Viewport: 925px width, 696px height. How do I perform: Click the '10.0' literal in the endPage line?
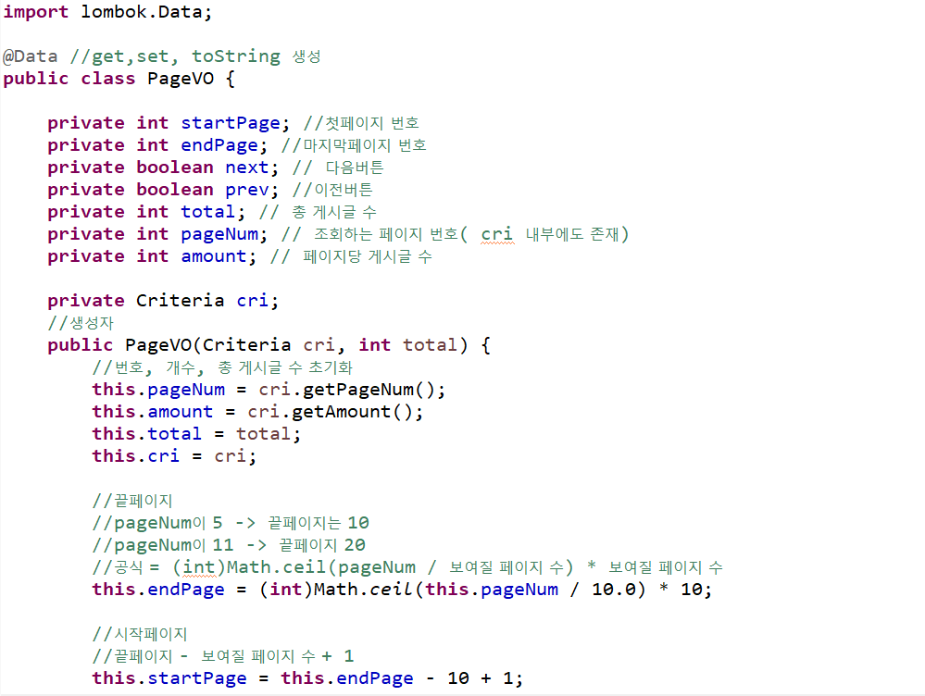(x=614, y=590)
